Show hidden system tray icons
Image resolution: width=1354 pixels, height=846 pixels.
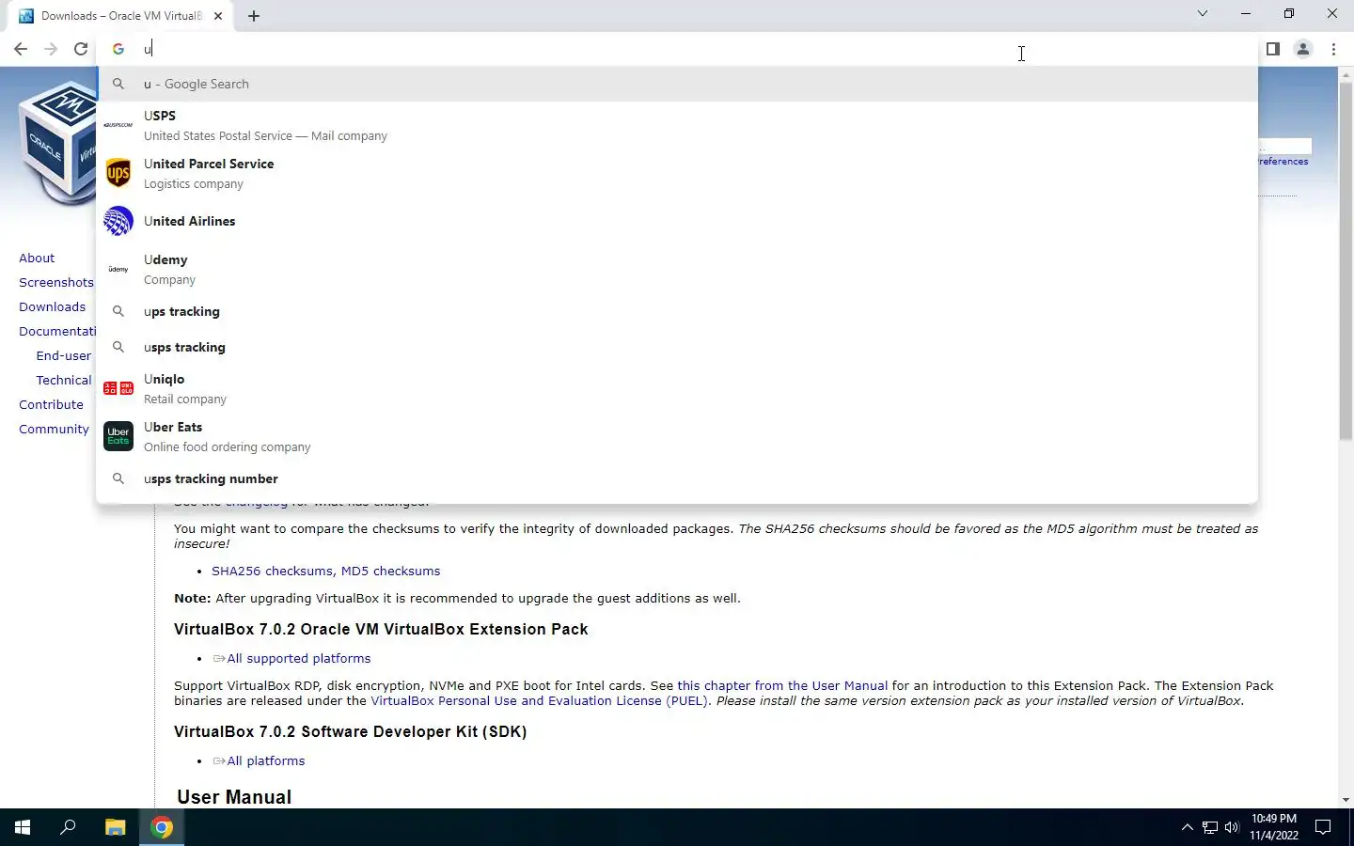click(1187, 827)
